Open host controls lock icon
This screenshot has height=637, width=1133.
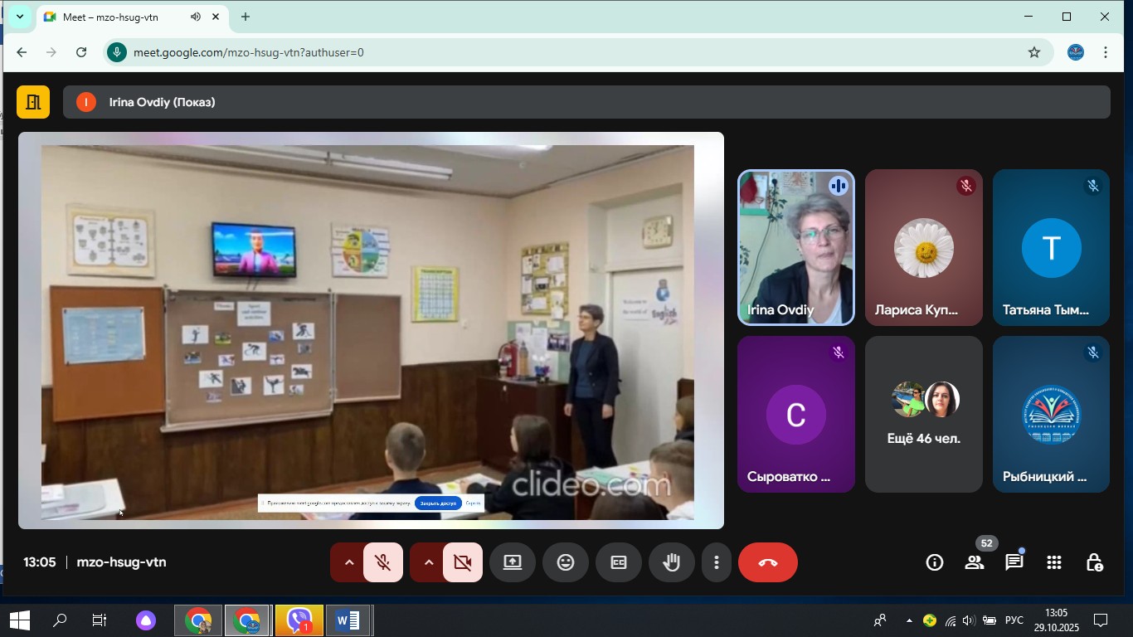pyautogui.click(x=1094, y=562)
